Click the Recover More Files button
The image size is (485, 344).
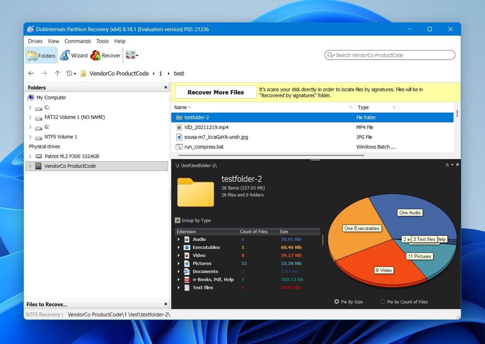coord(215,92)
